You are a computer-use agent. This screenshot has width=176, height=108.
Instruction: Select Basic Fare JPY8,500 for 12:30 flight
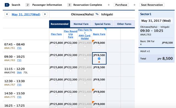pos(99,83)
